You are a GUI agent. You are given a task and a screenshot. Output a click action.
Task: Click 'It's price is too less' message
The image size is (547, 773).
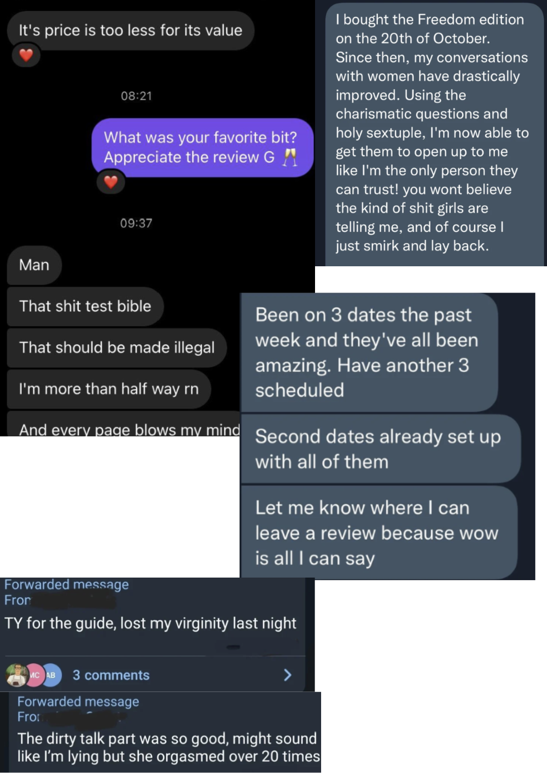tap(131, 30)
